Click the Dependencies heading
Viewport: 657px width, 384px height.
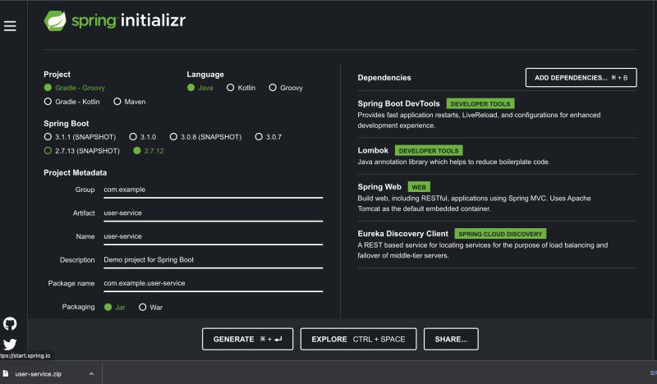click(384, 77)
